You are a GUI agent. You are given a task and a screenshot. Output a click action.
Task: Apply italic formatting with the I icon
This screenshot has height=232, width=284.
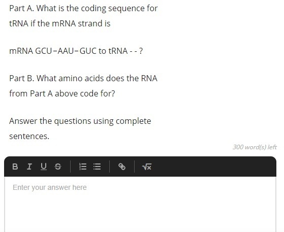tap(29, 167)
